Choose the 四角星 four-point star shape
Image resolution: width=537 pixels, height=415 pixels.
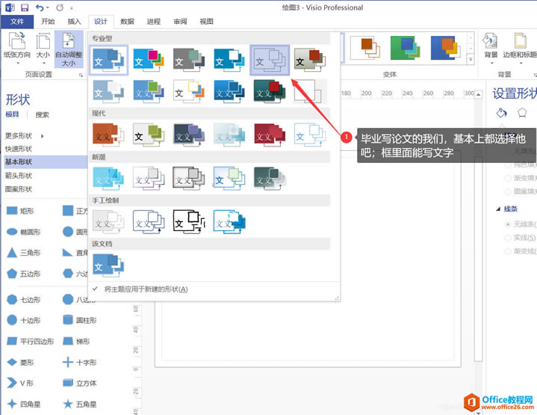pyautogui.click(x=23, y=404)
